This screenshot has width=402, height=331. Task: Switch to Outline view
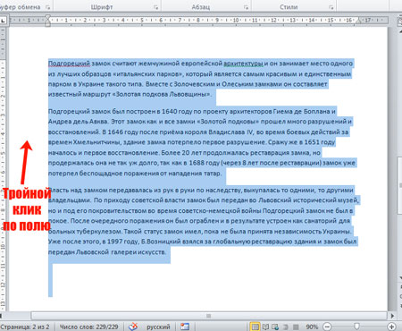(x=285, y=327)
